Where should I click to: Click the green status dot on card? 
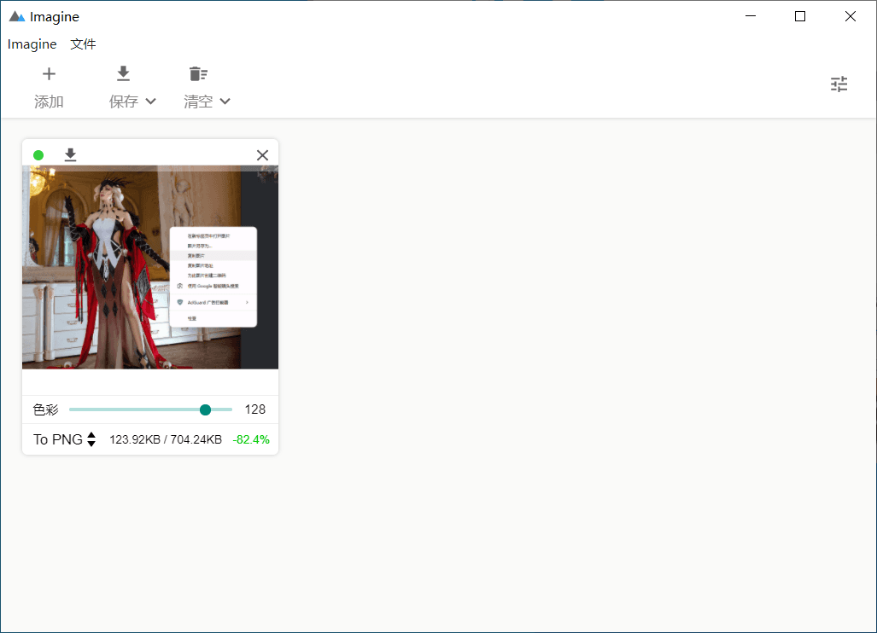click(x=38, y=155)
